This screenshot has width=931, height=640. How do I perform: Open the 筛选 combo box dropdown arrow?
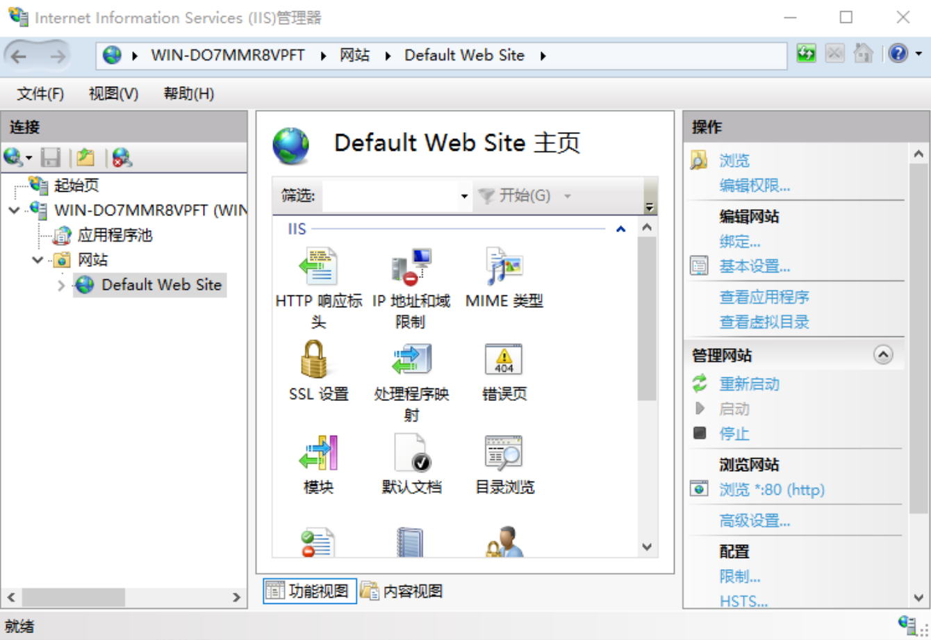tap(464, 196)
